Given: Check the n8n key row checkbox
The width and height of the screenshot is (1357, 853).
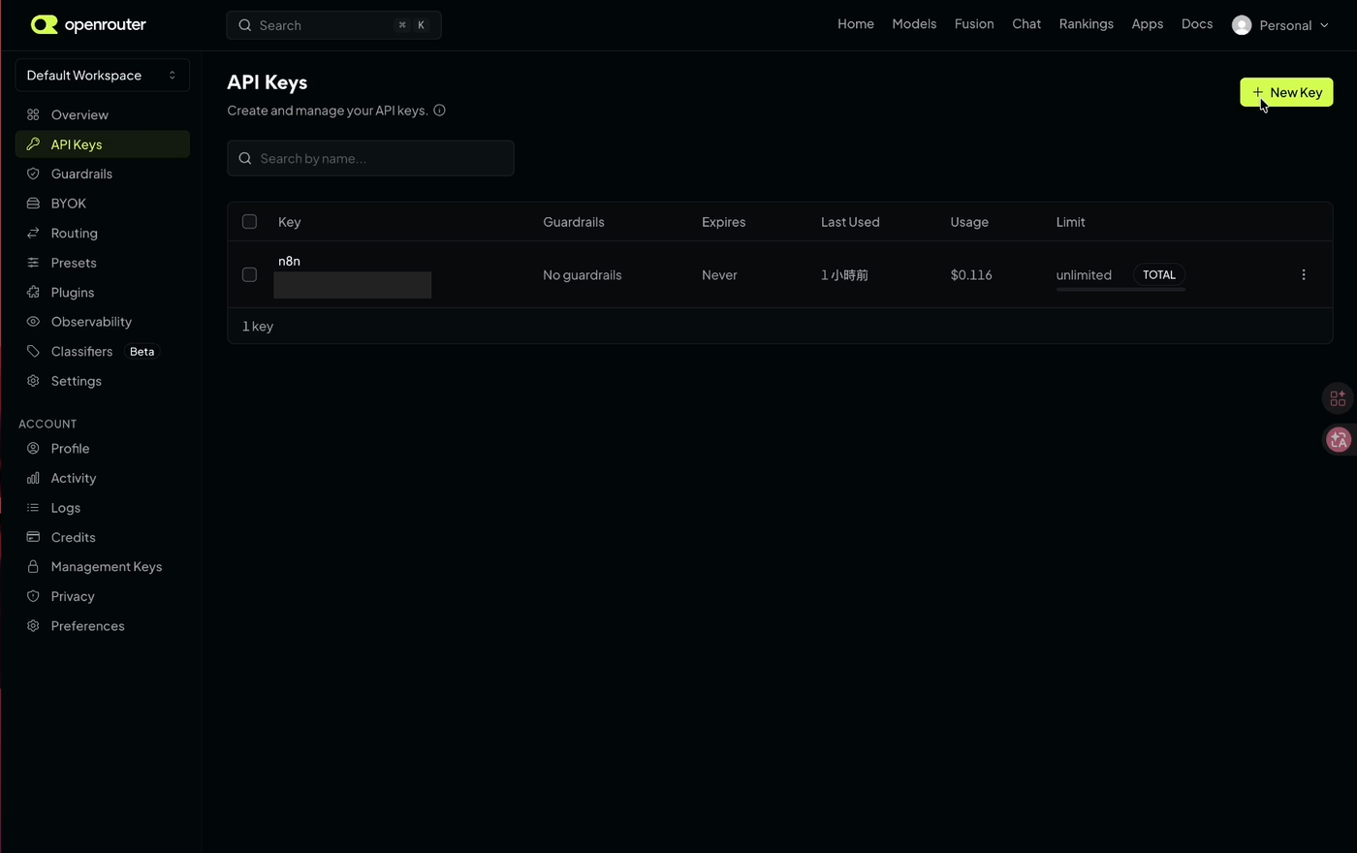Looking at the screenshot, I should click(249, 275).
